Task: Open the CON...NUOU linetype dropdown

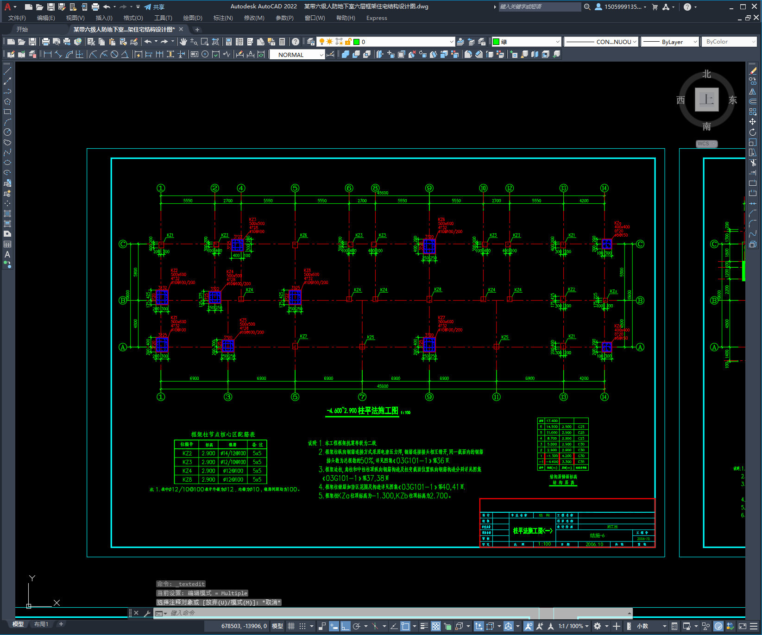Action: [635, 42]
